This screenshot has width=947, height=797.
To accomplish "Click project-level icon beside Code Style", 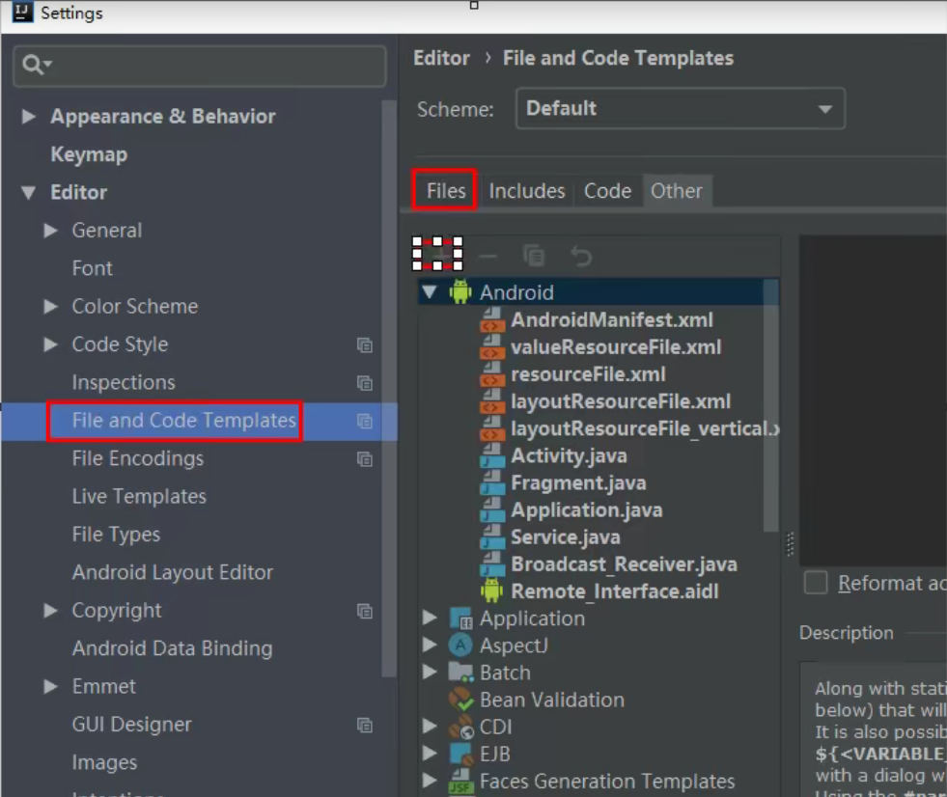I will (364, 345).
